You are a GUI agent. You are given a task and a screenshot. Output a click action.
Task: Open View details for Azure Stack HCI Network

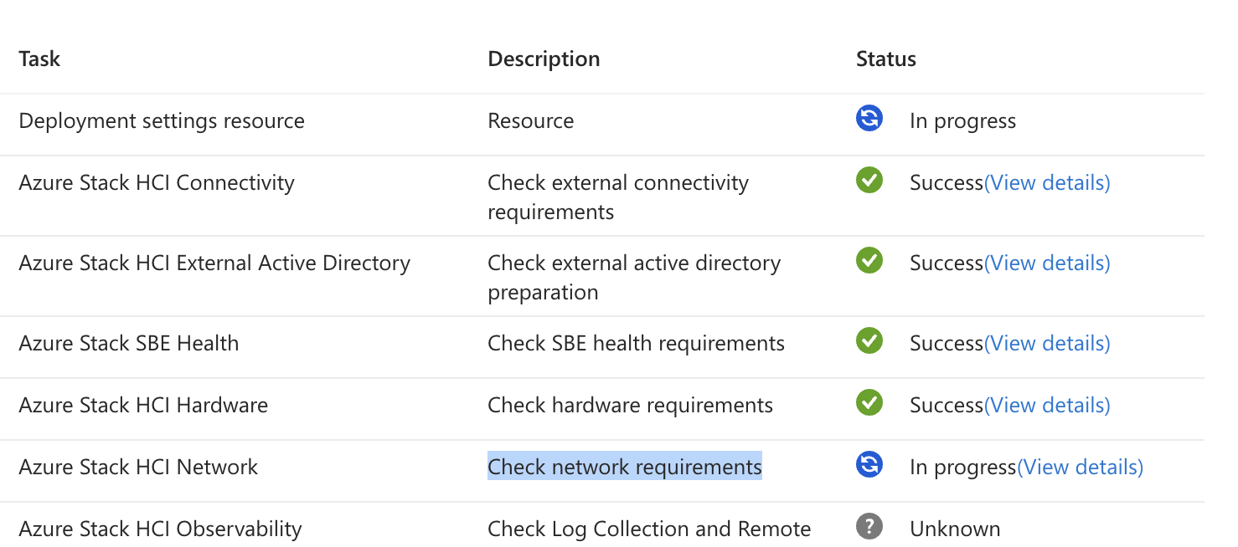1081,467
